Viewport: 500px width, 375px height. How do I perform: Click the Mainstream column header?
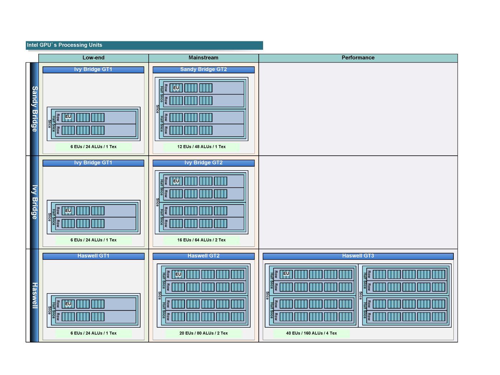coord(204,58)
